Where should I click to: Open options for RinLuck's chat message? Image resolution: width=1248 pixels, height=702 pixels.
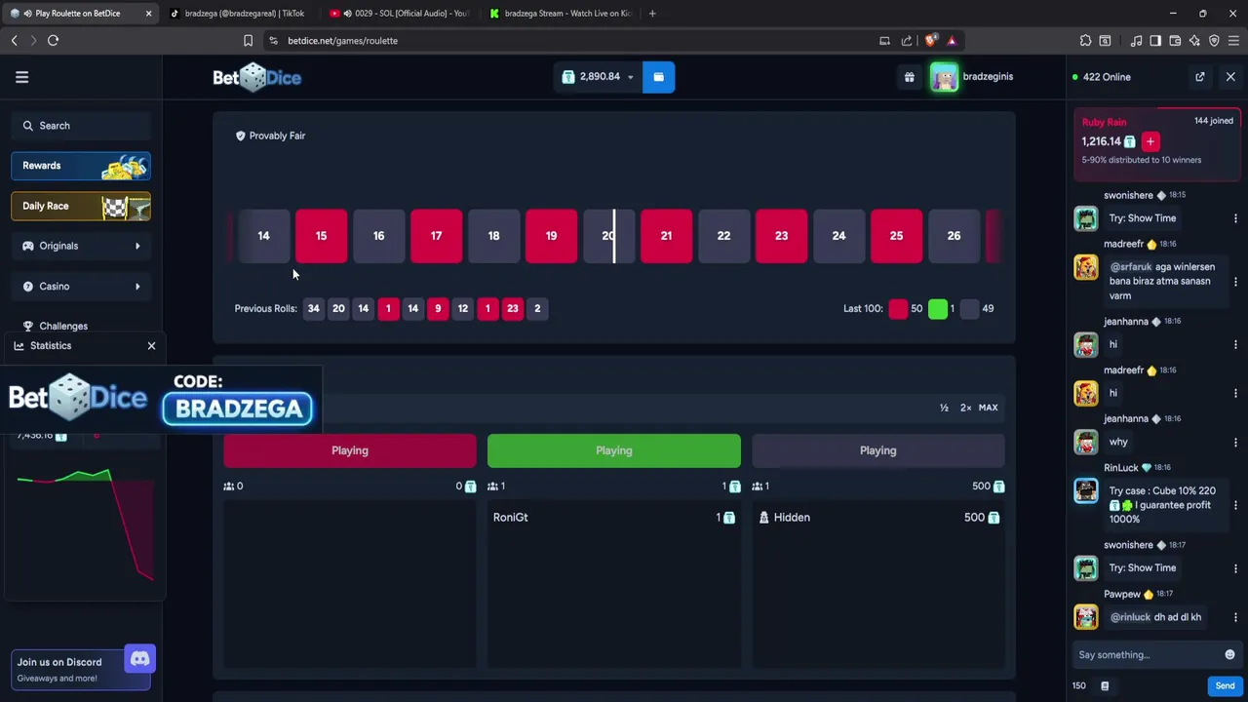[1235, 505]
